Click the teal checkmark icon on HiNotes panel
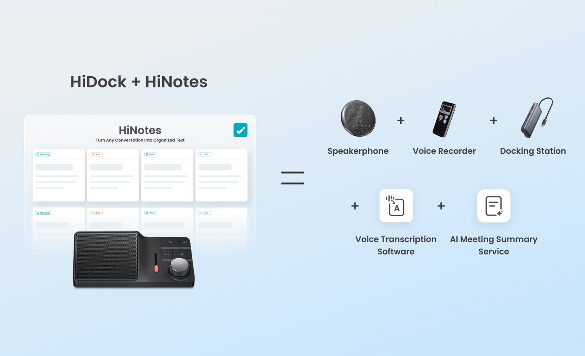 click(240, 130)
